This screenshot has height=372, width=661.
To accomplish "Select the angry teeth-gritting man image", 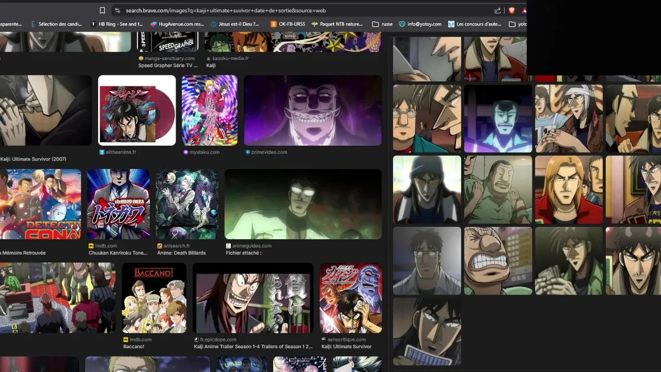I will click(498, 261).
